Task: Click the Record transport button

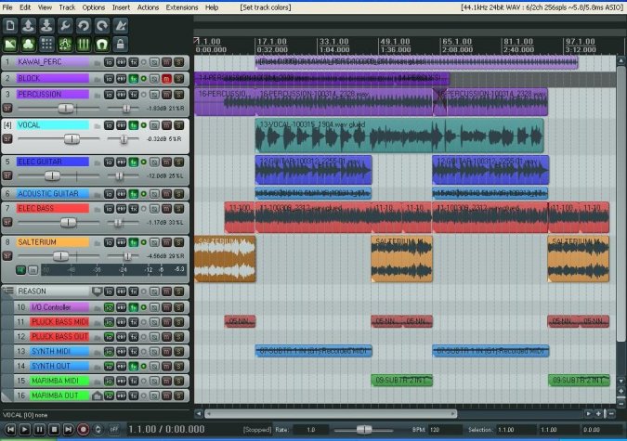Action: coord(84,430)
